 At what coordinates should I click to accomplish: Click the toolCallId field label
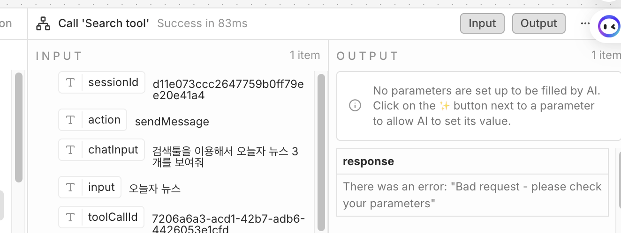click(x=113, y=217)
